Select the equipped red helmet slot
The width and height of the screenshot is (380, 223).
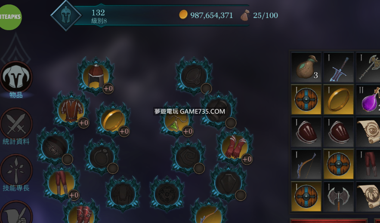(x=96, y=76)
